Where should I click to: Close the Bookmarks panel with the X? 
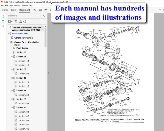point(44,16)
